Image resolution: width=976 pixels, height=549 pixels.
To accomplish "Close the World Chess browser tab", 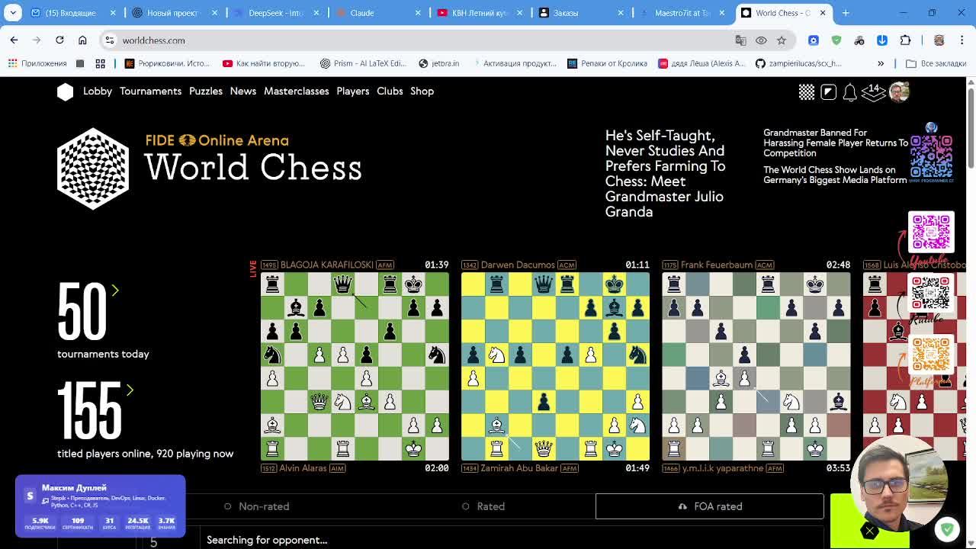I will point(823,13).
